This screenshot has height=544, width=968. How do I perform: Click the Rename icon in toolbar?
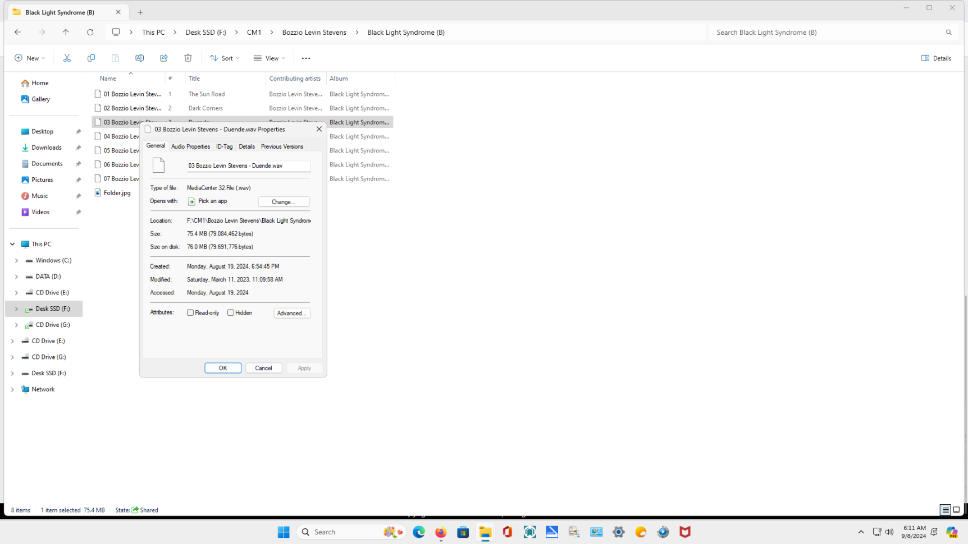tap(139, 58)
